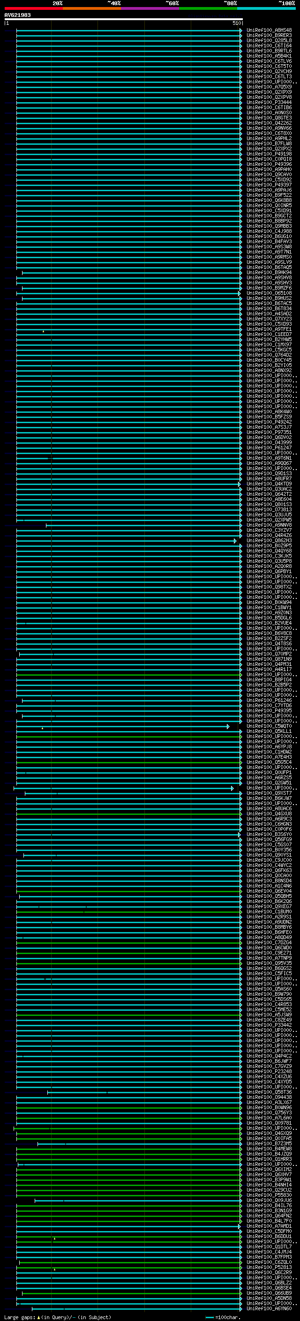
Task: Select label UniRef100_A4R1I7
Action: coord(269,669)
